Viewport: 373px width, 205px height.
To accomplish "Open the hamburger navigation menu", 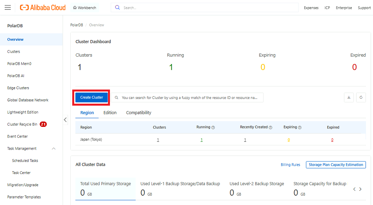I will click(8, 7).
